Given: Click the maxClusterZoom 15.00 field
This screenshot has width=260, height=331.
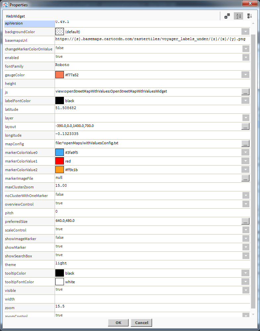Looking at the screenshot, I should click(152, 187).
